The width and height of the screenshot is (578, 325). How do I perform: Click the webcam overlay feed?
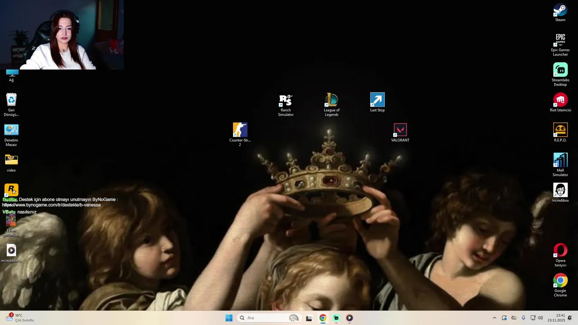point(62,35)
